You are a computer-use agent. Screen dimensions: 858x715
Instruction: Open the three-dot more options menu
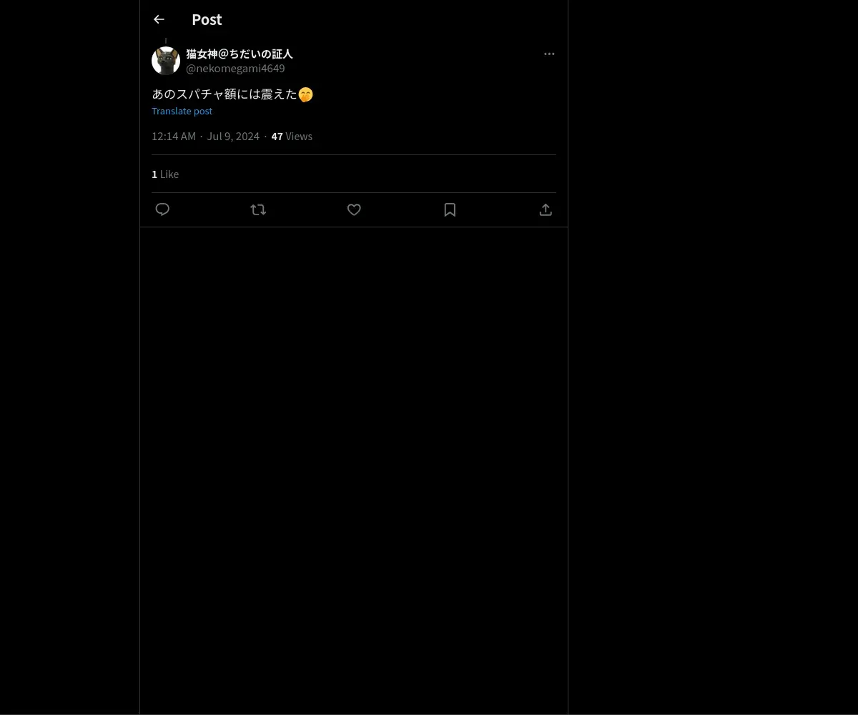tap(549, 54)
